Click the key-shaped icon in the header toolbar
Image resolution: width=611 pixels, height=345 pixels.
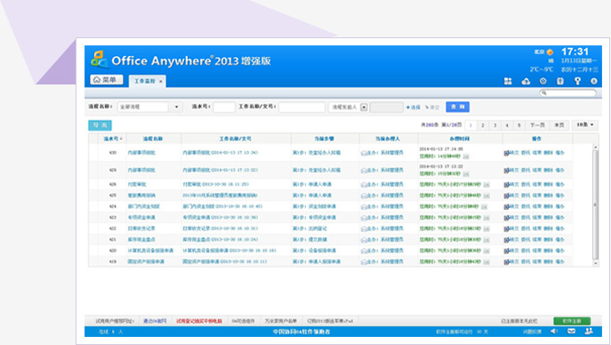pyautogui.click(x=577, y=81)
